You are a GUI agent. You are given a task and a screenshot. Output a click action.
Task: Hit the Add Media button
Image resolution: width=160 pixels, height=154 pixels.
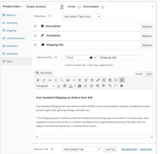[44, 73]
